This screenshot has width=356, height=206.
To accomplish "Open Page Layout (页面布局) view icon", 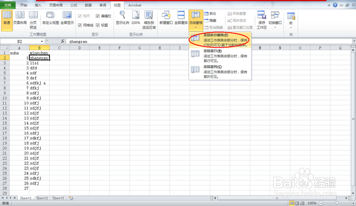I will click(x=20, y=18).
